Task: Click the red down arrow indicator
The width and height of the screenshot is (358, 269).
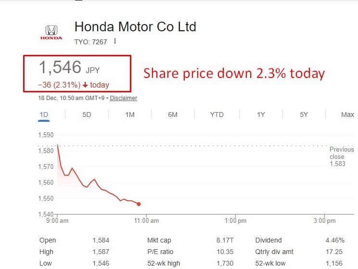Action: pyautogui.click(x=85, y=85)
